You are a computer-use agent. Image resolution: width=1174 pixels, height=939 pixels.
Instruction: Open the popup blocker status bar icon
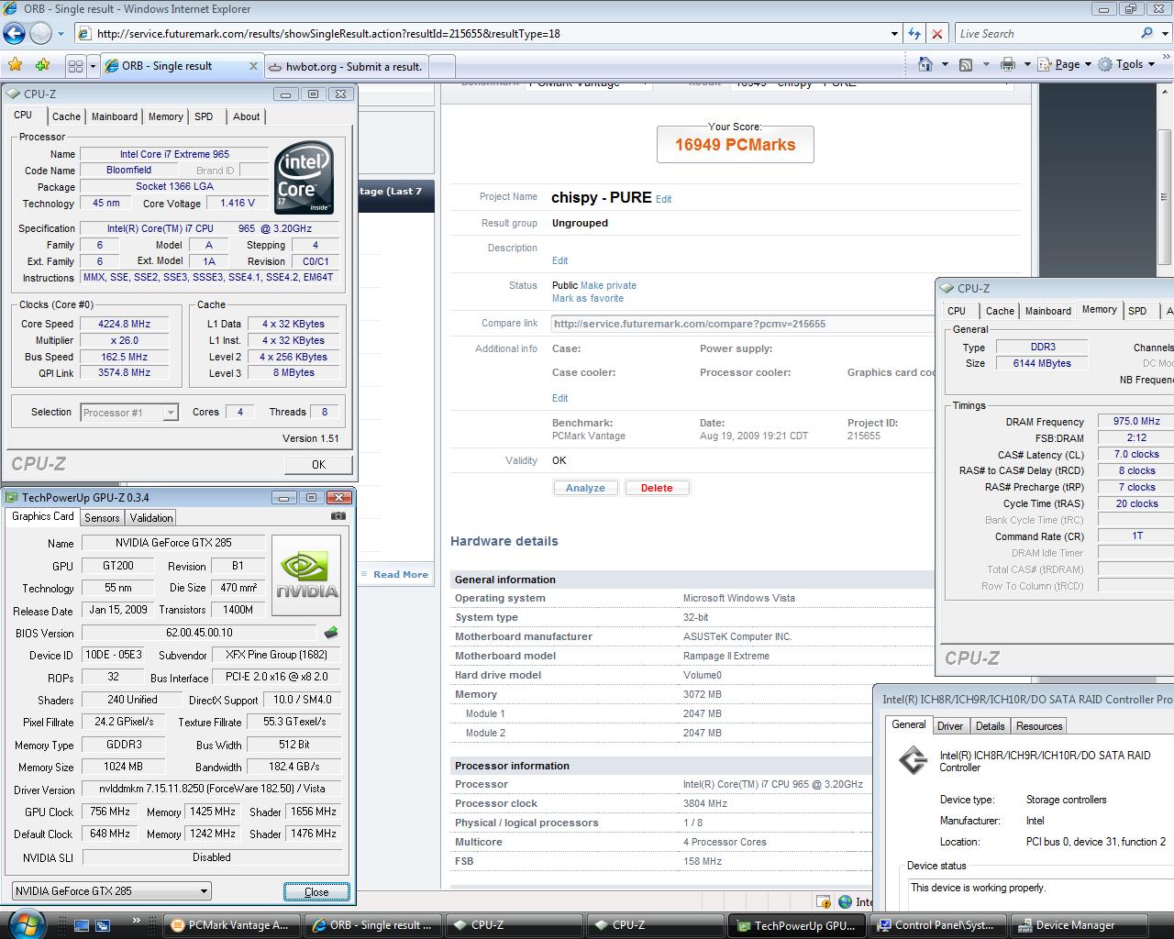coord(824,901)
